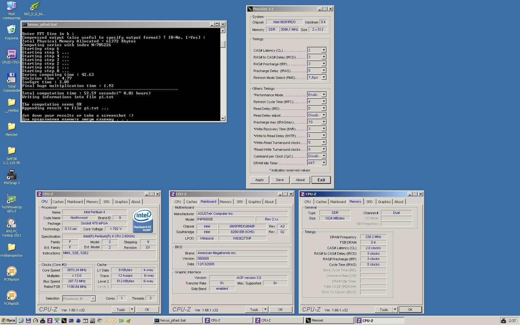Image resolution: width=520 pixels, height=325 pixels.
Task: Click scroll-up arrow in hexus_pifast console
Action: [223, 31]
